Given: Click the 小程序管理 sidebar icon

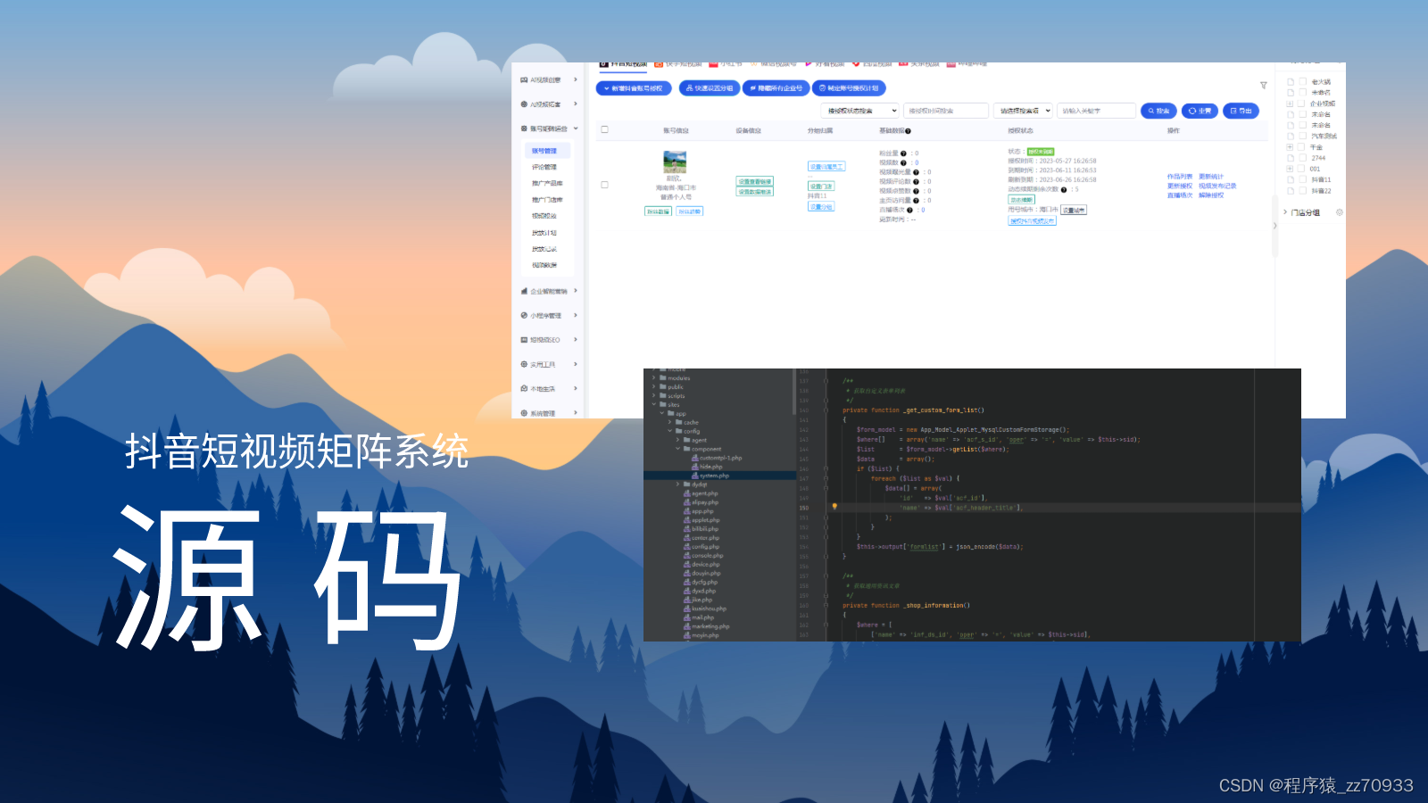Looking at the screenshot, I should click(524, 315).
